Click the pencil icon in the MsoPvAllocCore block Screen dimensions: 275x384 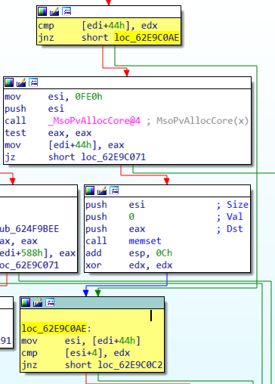21,82
